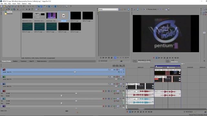Screen dimensions: 207x116
Task: Switch to the Media Generators tab
Action: click(x=42, y=61)
